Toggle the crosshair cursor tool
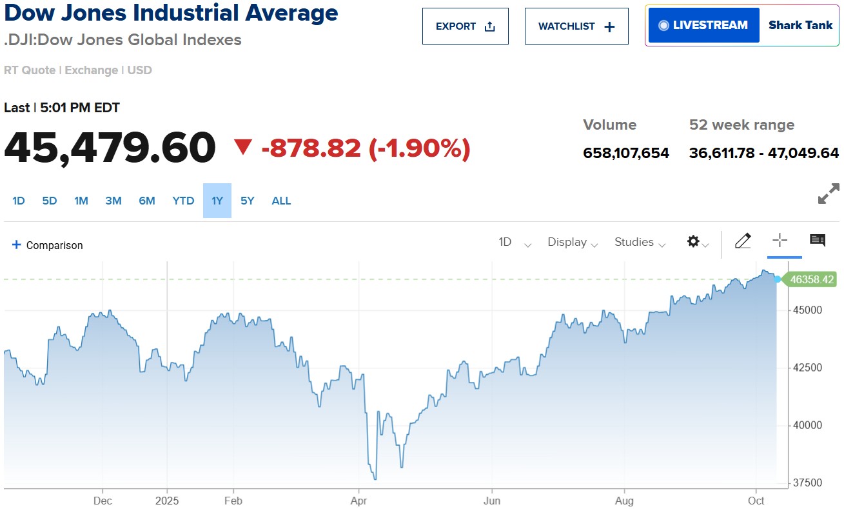Viewport: 844px width, 509px height. [780, 241]
